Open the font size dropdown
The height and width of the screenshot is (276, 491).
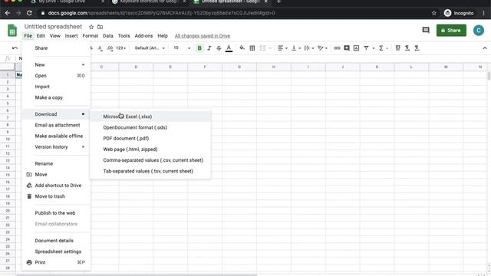click(x=182, y=48)
